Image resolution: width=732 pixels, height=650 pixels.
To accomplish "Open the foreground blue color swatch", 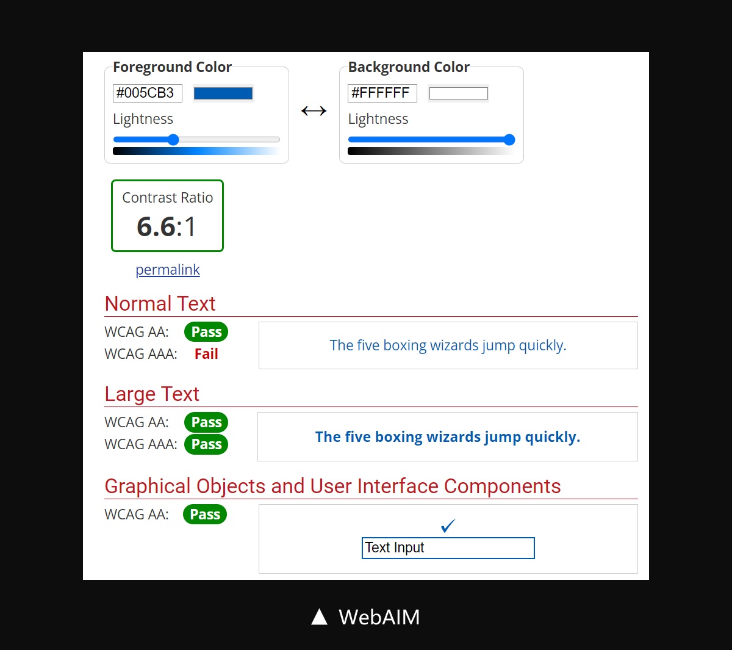I will [x=223, y=93].
